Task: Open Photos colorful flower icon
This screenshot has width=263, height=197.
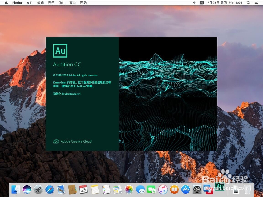Action: pyautogui.click(x=129, y=190)
